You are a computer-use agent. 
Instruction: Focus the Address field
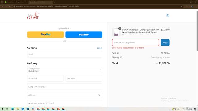(65, 95)
